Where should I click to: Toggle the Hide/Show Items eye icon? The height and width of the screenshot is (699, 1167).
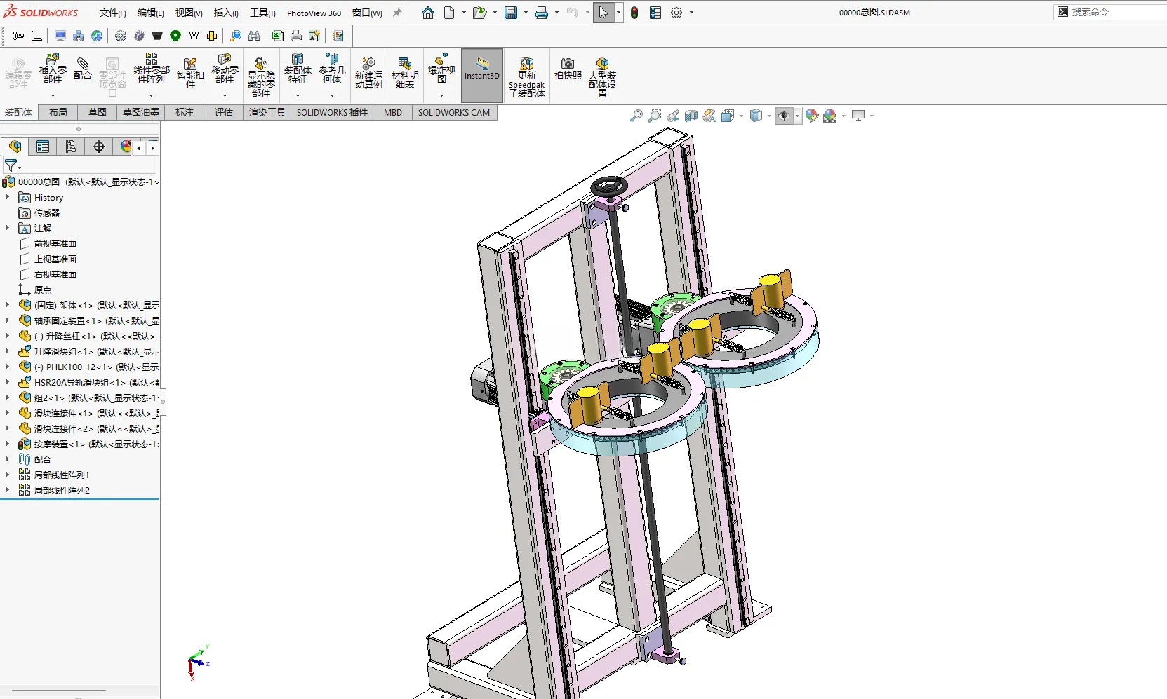[784, 116]
